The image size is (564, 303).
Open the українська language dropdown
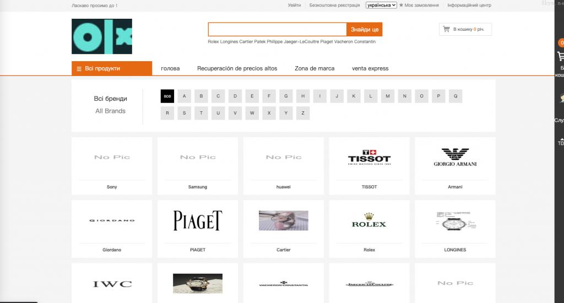click(381, 5)
